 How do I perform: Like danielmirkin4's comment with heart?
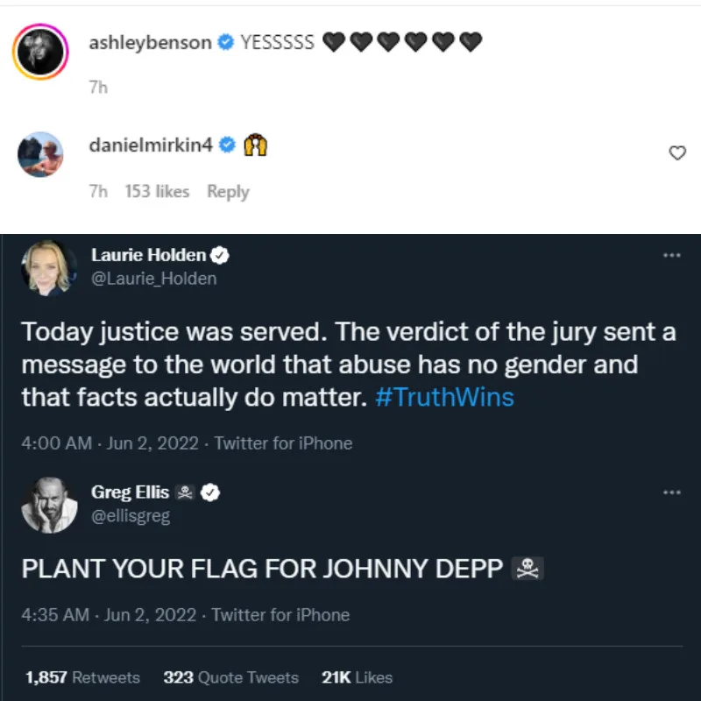[676, 153]
